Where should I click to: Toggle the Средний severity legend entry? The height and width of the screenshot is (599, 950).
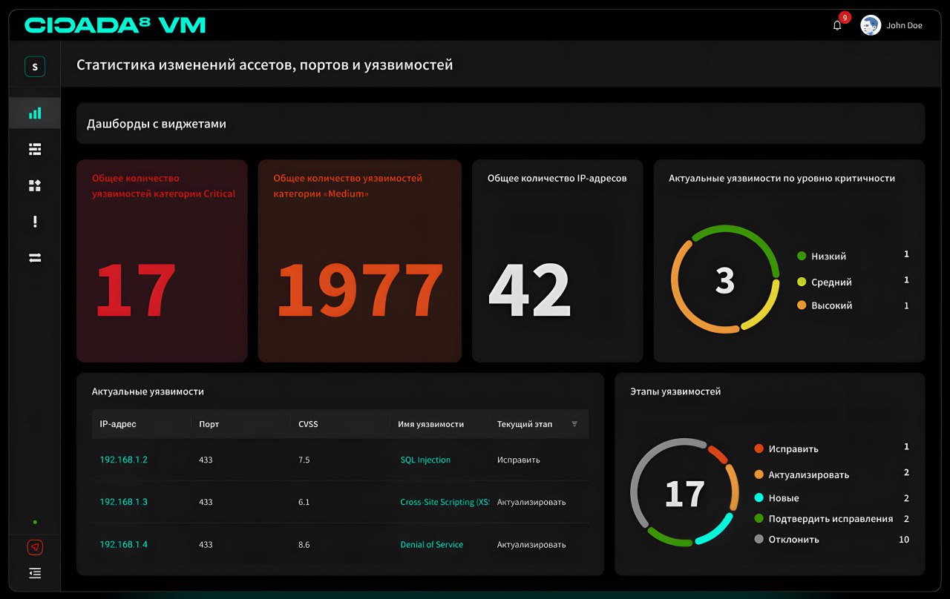pyautogui.click(x=830, y=282)
